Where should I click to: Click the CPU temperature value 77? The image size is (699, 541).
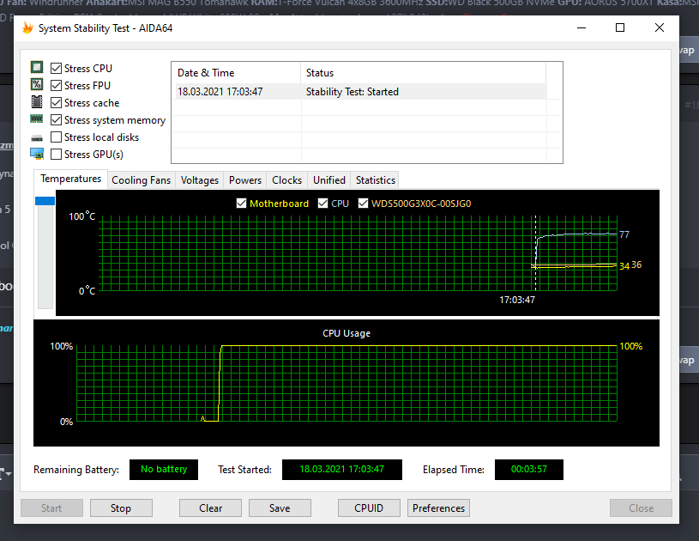click(x=624, y=234)
